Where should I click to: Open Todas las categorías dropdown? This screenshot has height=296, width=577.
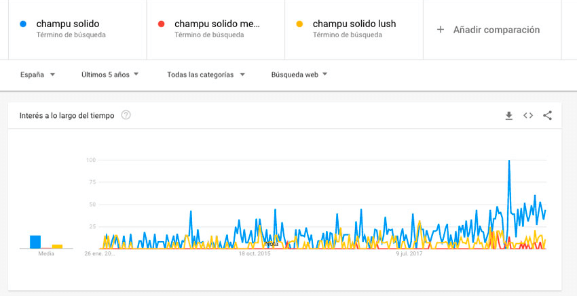click(x=206, y=75)
